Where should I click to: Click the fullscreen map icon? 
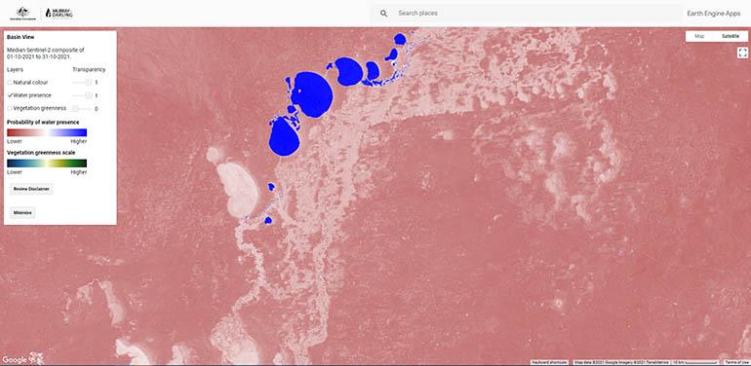click(742, 53)
